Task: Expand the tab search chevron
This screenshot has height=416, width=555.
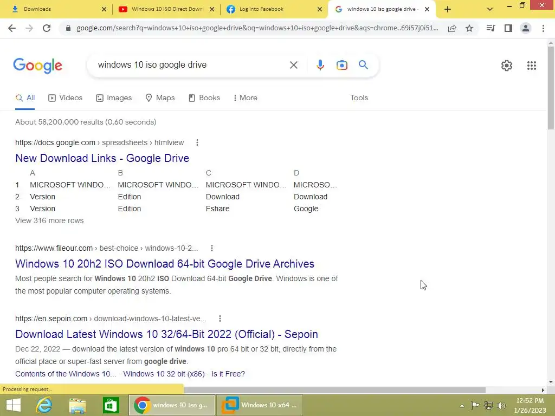Action: (489, 9)
